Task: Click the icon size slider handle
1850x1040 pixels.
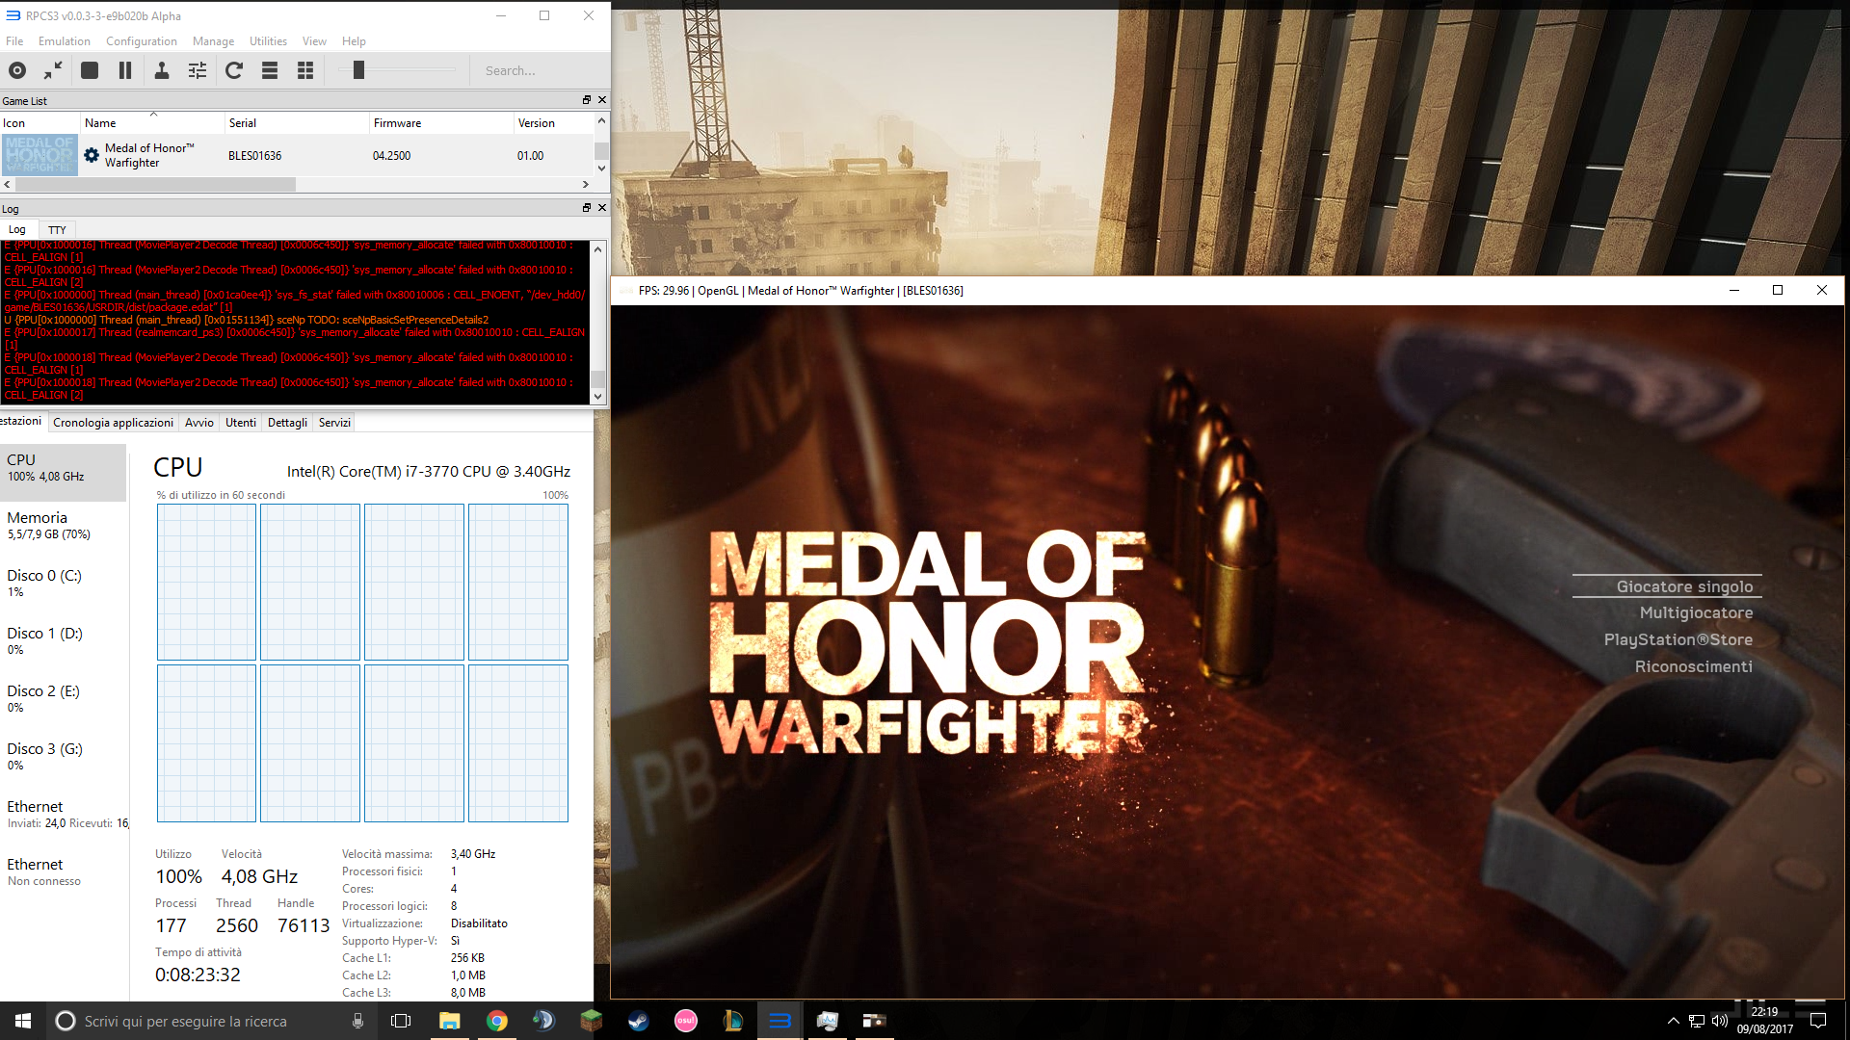Action: coord(358,70)
